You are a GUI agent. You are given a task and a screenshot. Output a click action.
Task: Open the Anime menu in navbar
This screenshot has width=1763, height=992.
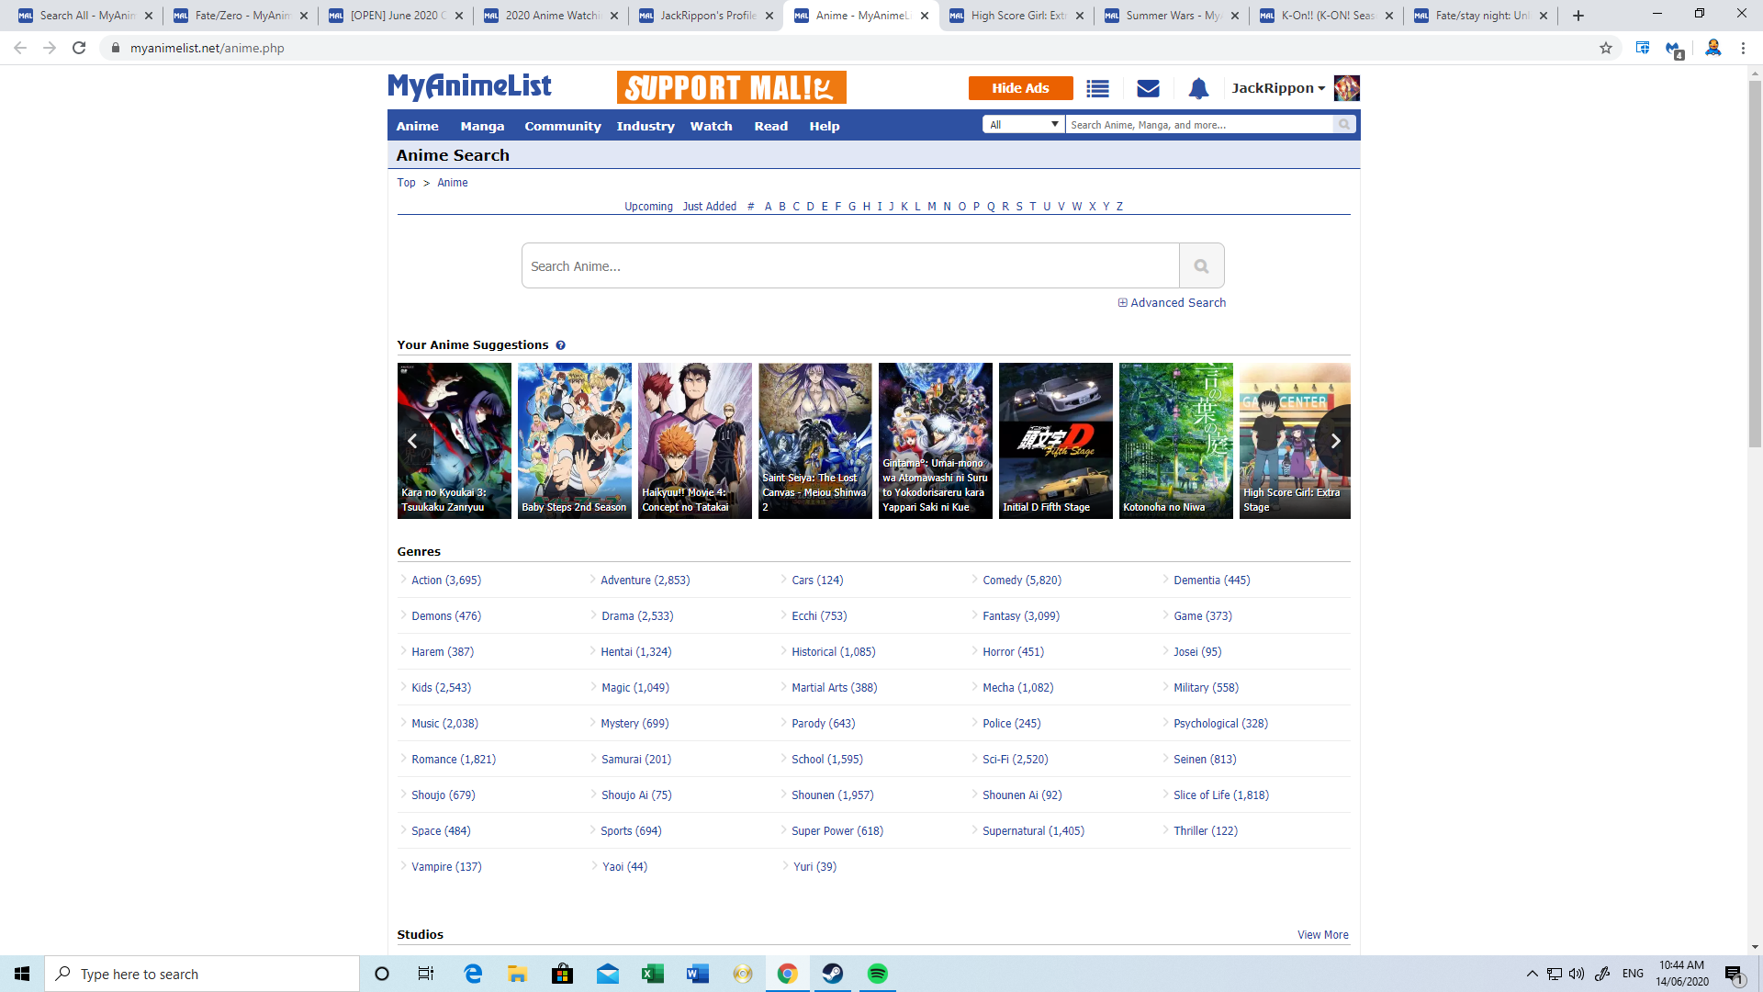point(417,126)
